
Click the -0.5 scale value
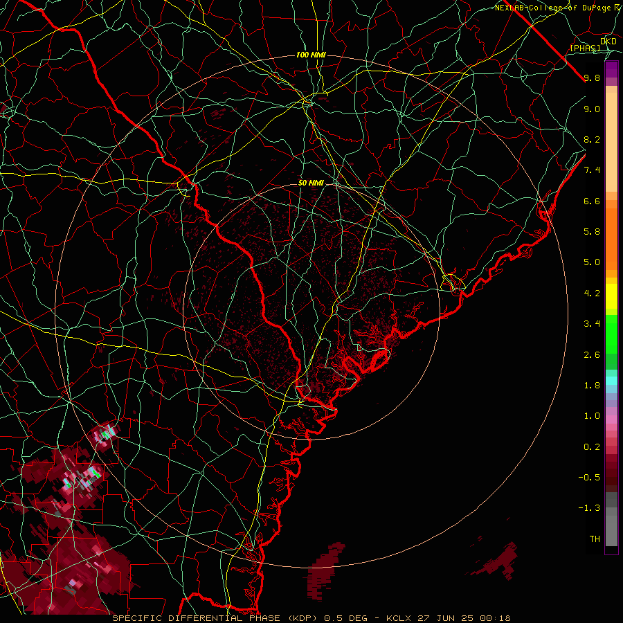(589, 478)
